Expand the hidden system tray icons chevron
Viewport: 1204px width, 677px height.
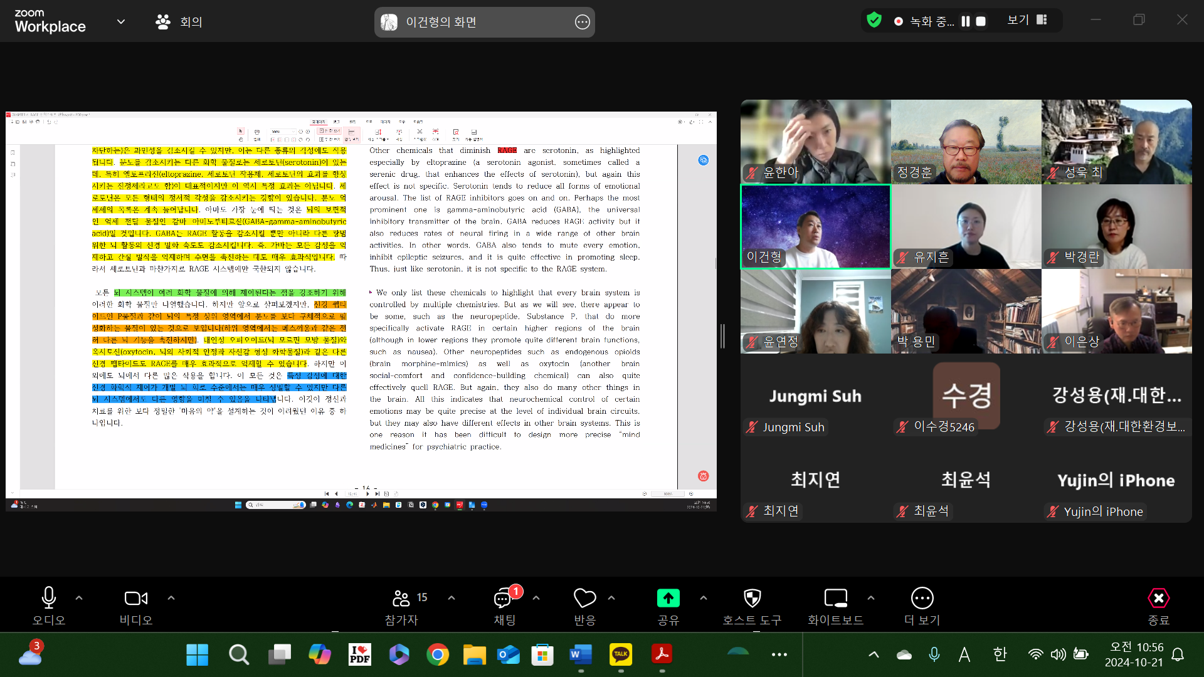point(874,654)
